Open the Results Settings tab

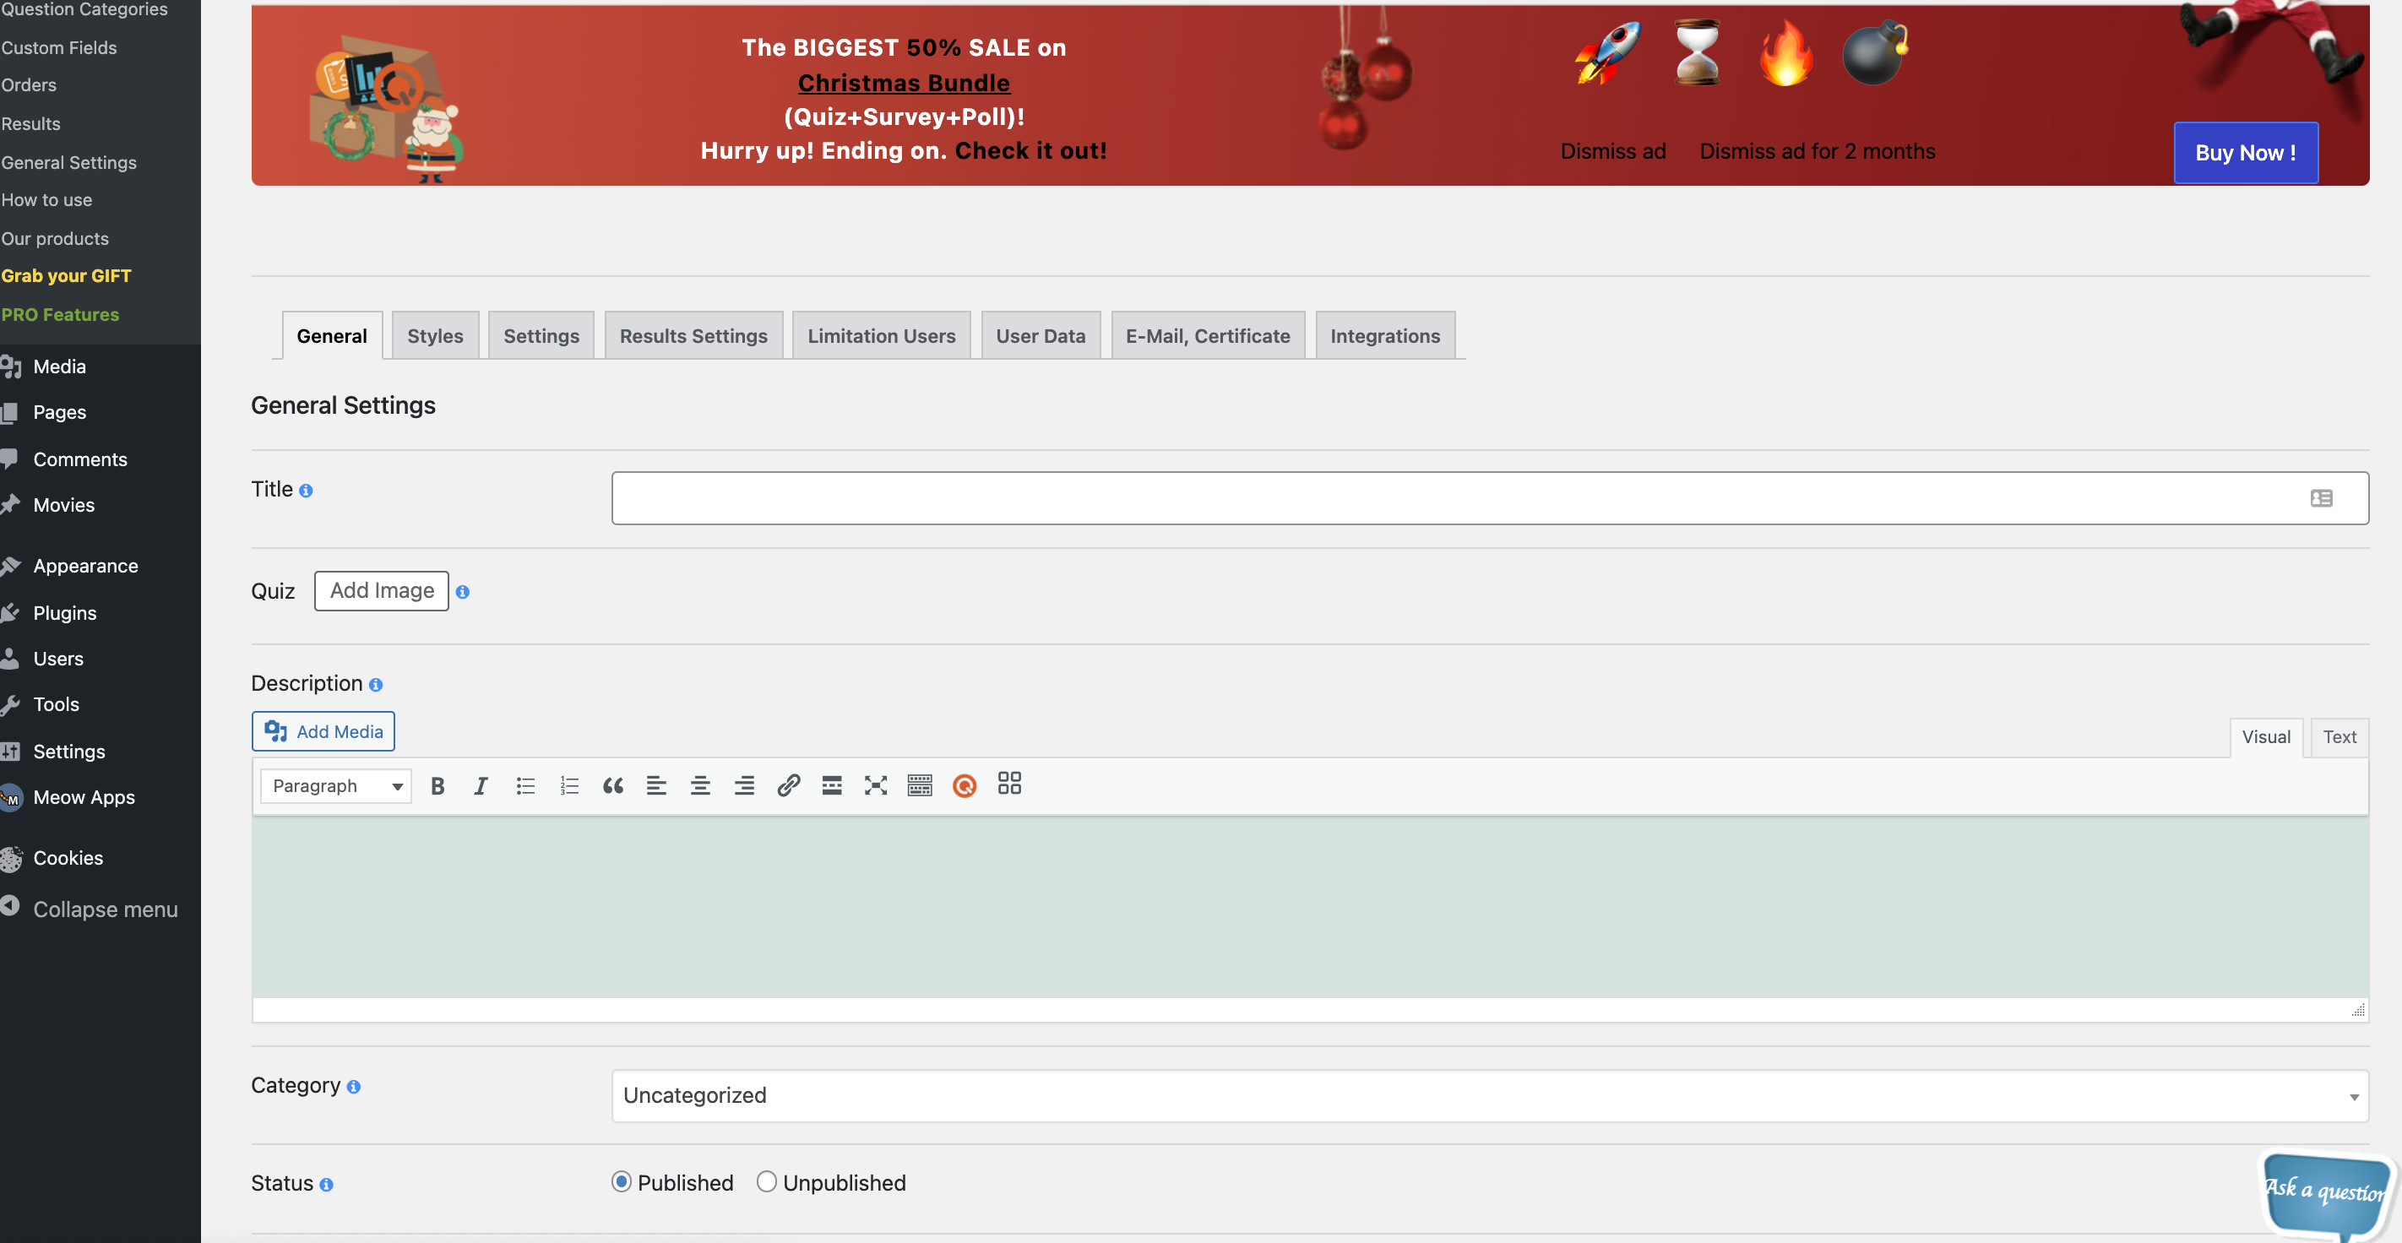coord(693,336)
